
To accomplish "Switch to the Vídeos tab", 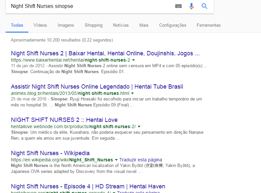I will 40,25.
